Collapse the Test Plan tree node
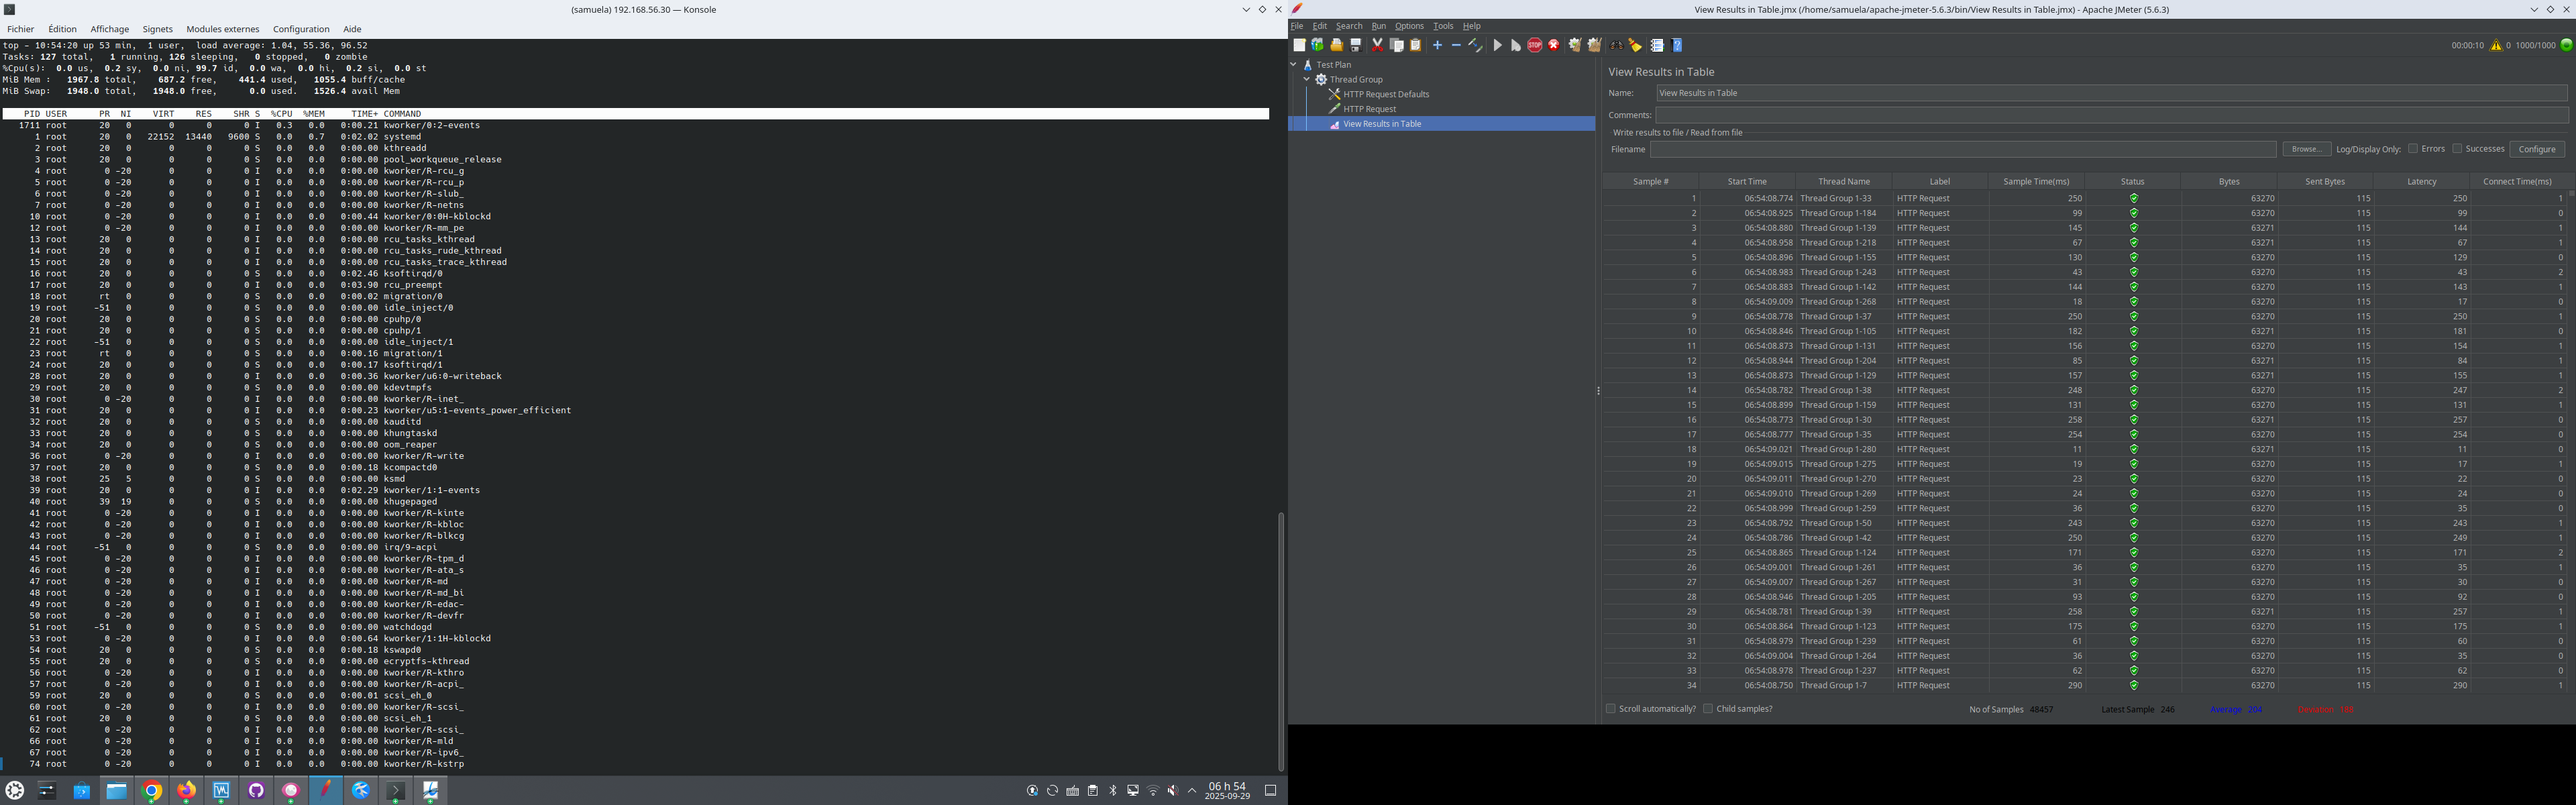Screen dimensions: 2576x805 click(x=1293, y=64)
